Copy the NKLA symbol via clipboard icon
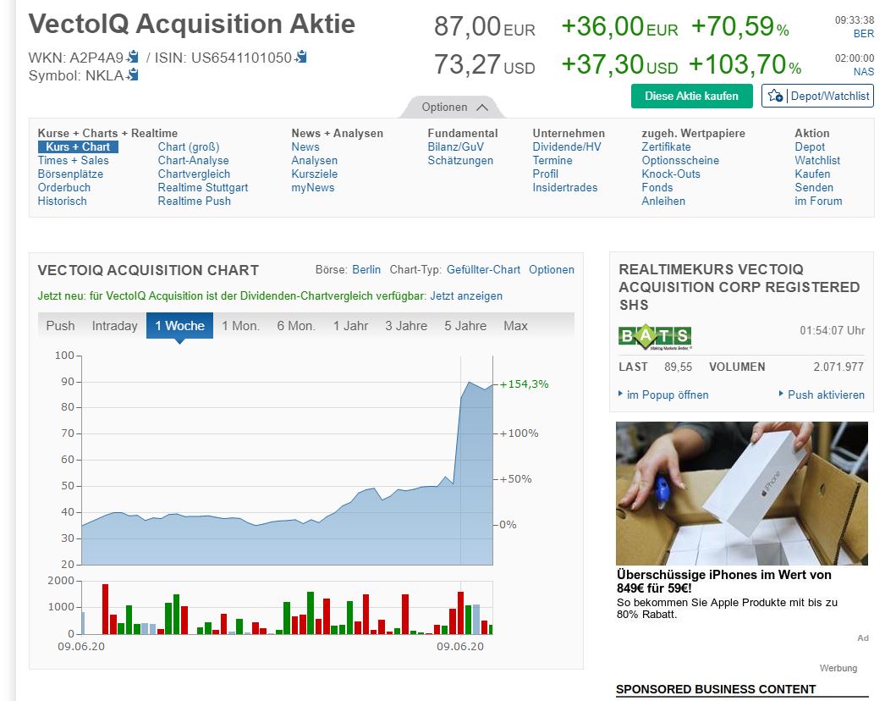This screenshot has width=885, height=701. (132, 75)
